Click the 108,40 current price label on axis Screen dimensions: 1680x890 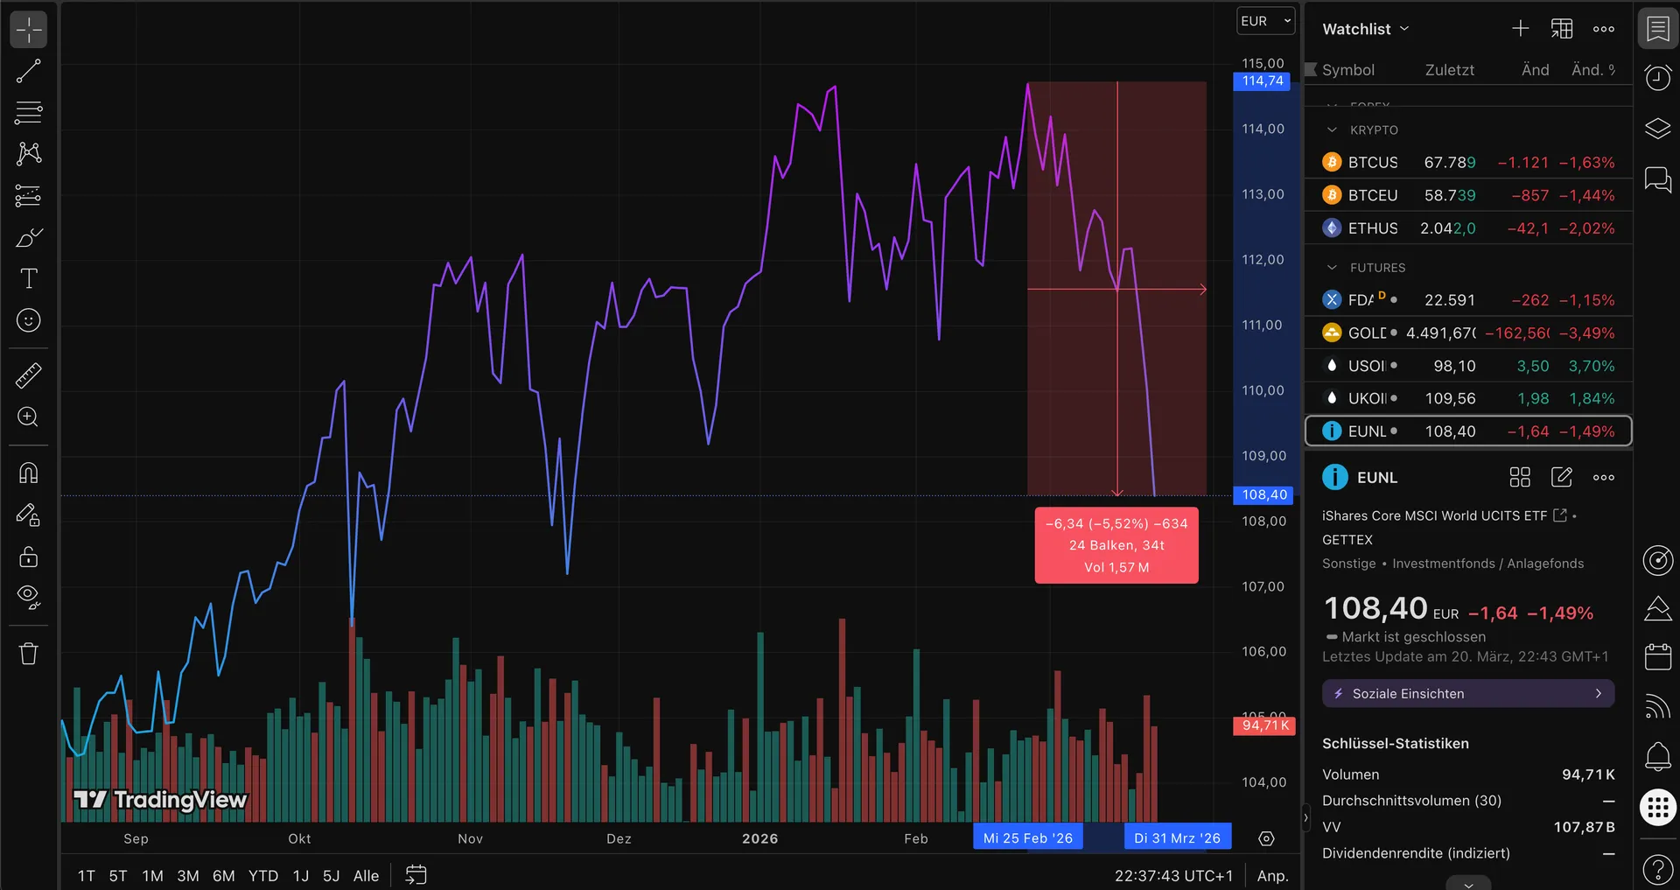point(1263,494)
